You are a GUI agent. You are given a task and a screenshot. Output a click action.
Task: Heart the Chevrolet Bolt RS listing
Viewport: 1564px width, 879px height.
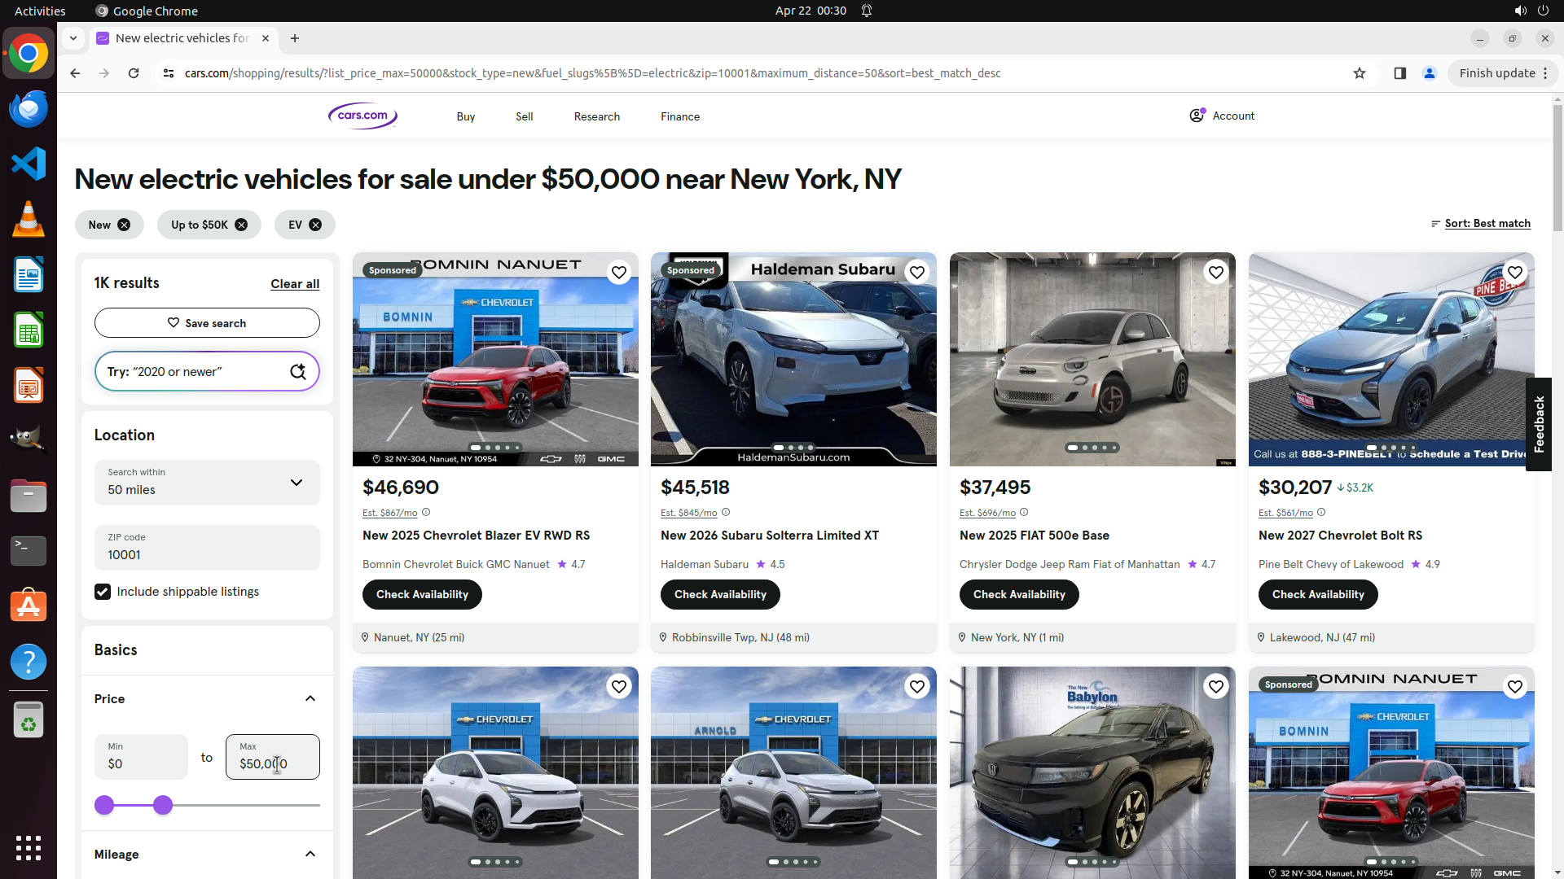point(1515,273)
